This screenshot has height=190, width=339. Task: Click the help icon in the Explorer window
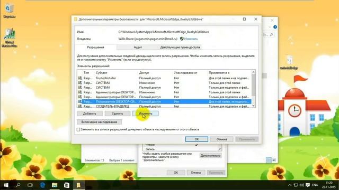coord(275,27)
